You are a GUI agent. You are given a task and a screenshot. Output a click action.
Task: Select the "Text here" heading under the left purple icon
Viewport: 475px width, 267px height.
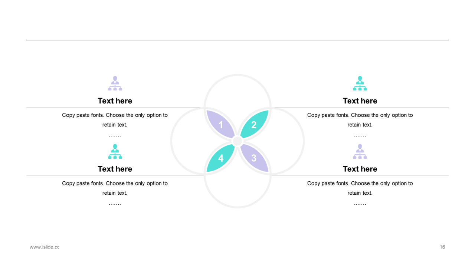pyautogui.click(x=115, y=101)
